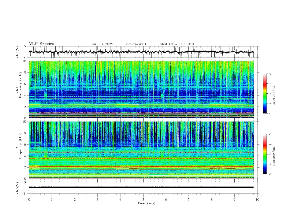Click the 'ch.3(V)' axis label
Screen dimensions: 290x224
pos(18,188)
